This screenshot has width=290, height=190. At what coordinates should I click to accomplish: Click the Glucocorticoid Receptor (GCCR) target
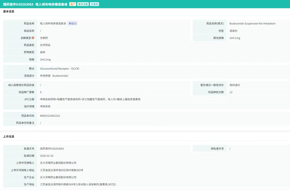click(x=60, y=69)
